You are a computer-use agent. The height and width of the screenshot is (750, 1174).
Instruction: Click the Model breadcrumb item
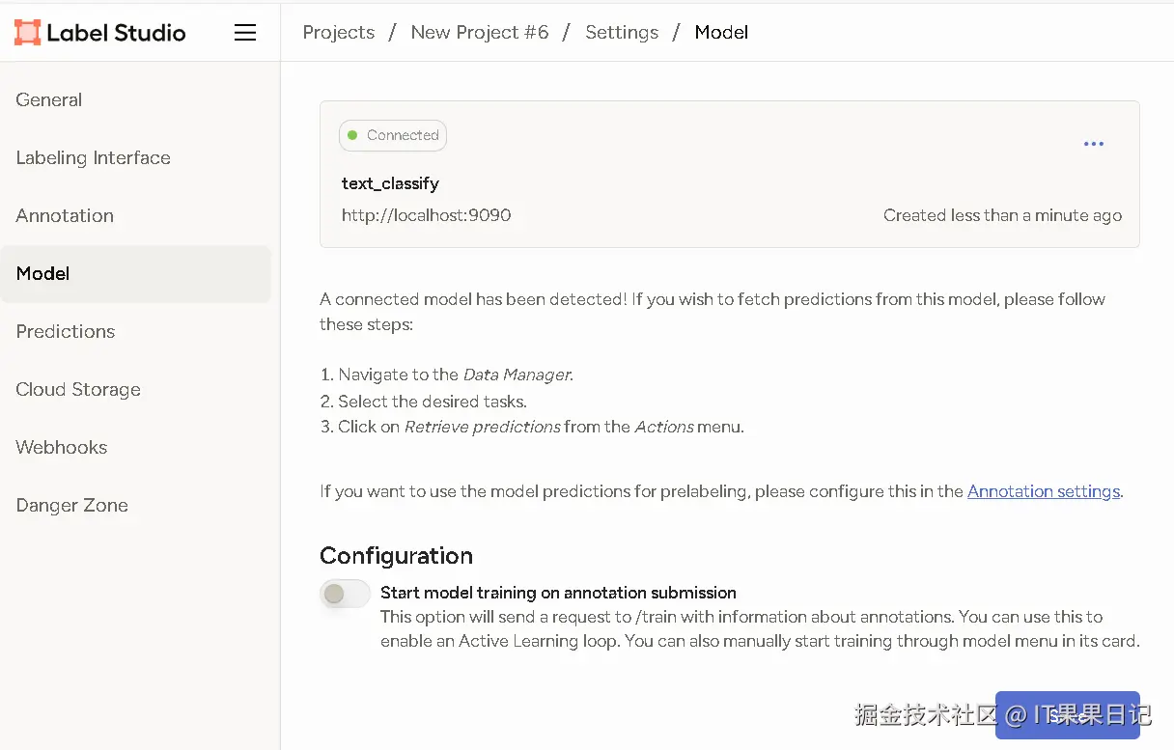[x=721, y=32]
